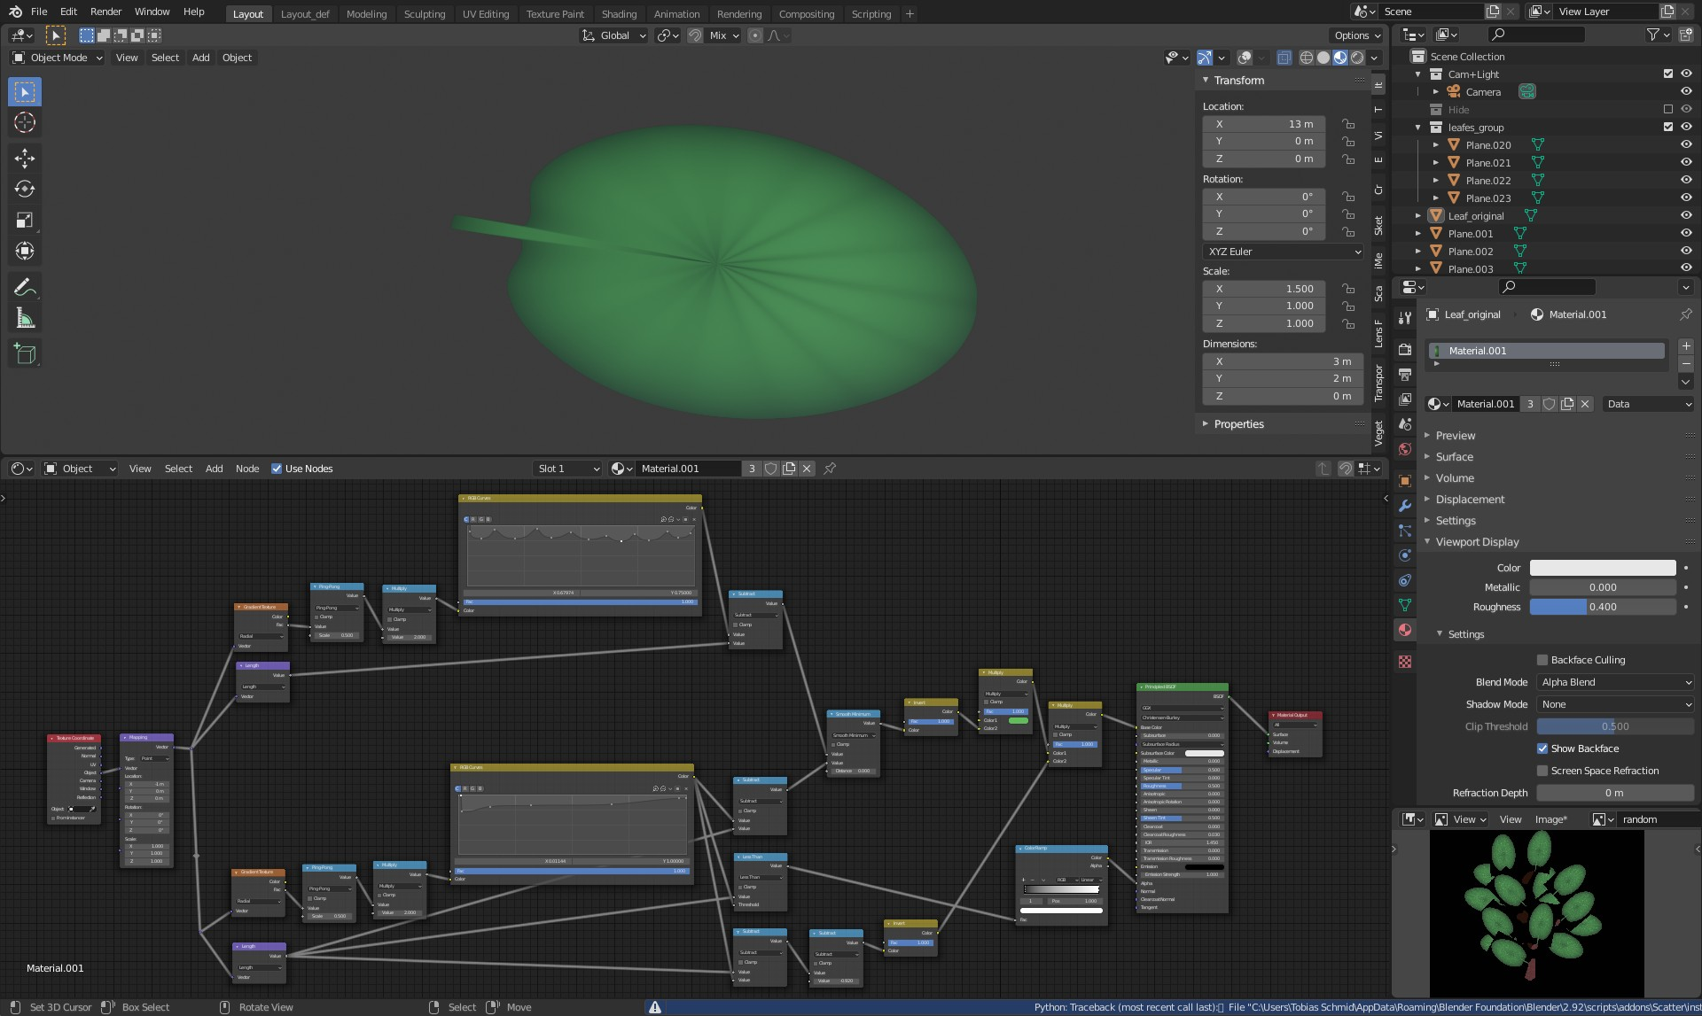Pin the Material.001 node tree
The height and width of the screenshot is (1016, 1702).
click(x=830, y=469)
